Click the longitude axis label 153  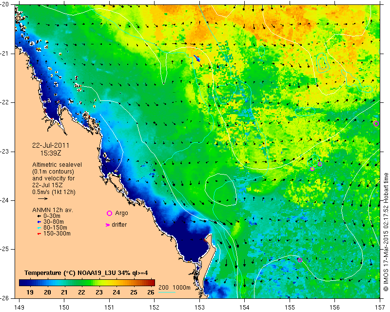pyautogui.click(x=199, y=308)
